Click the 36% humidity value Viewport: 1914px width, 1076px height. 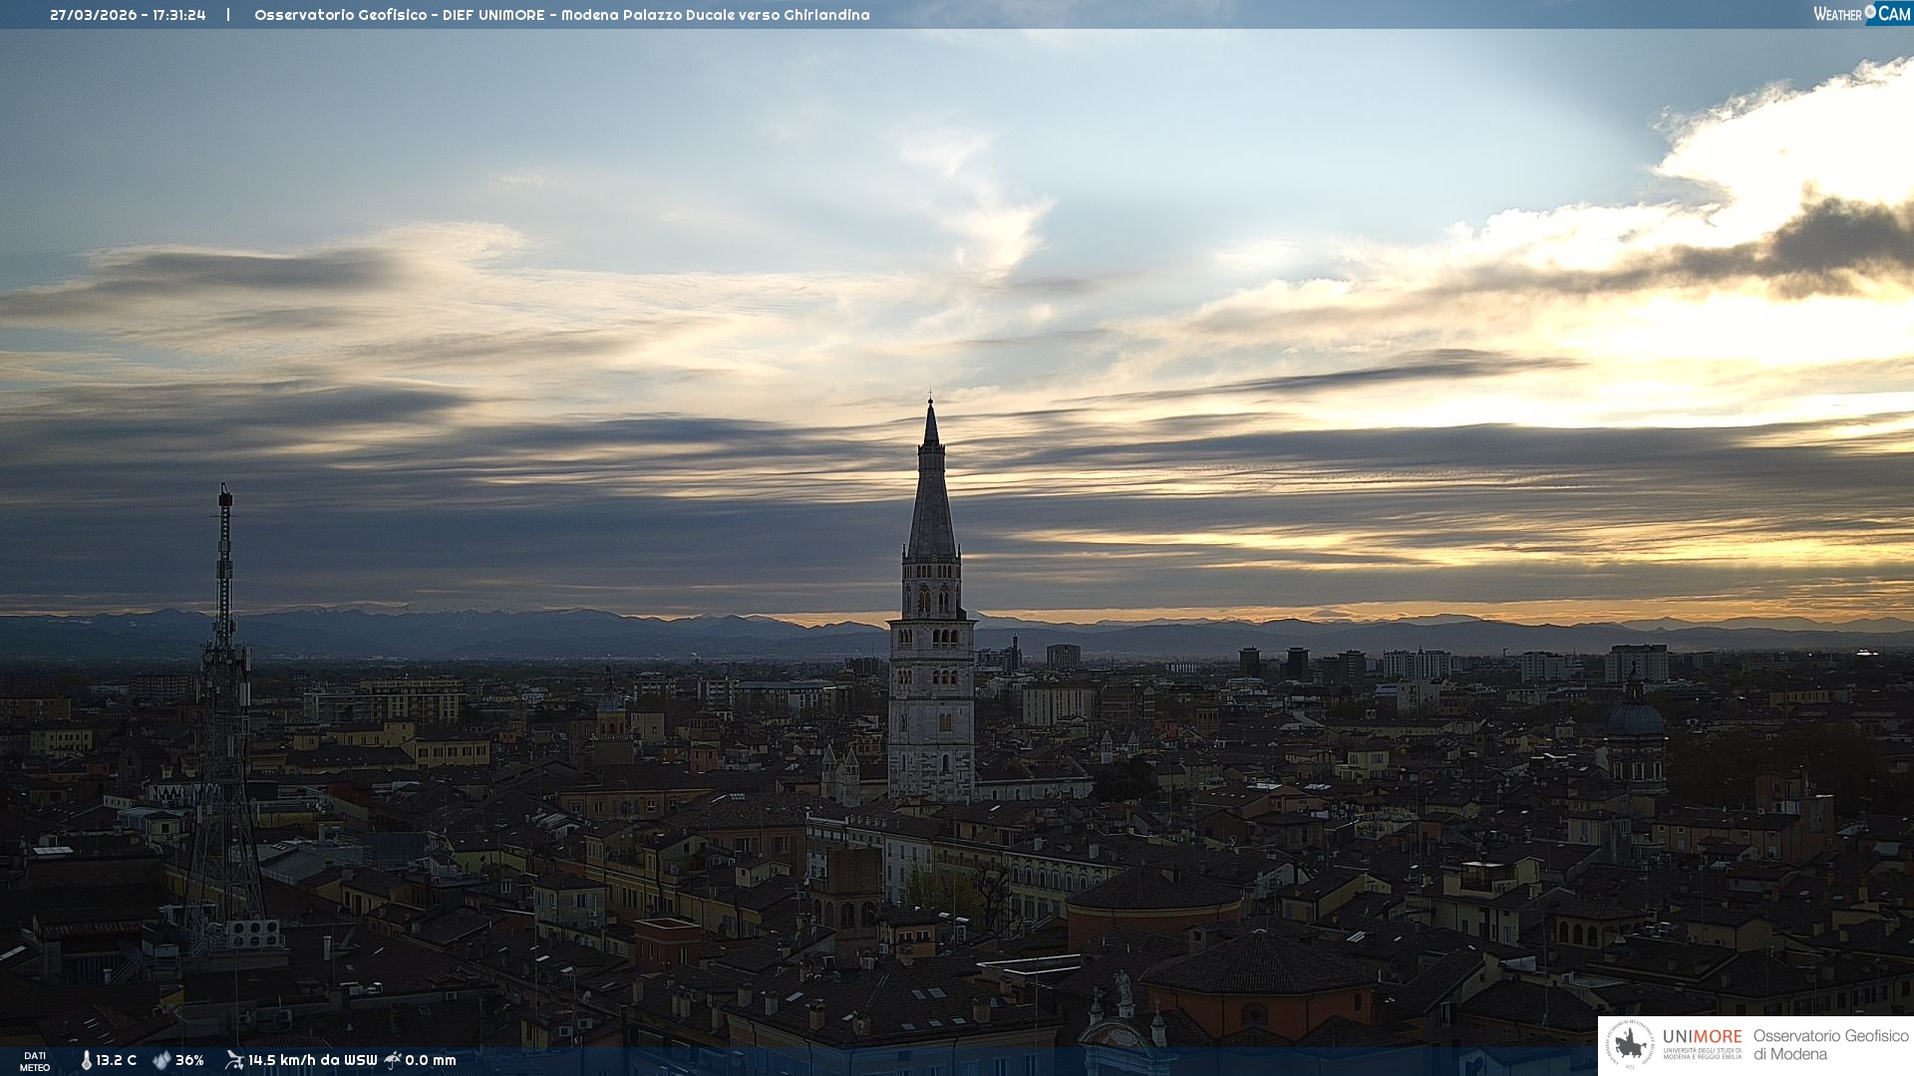click(189, 1060)
